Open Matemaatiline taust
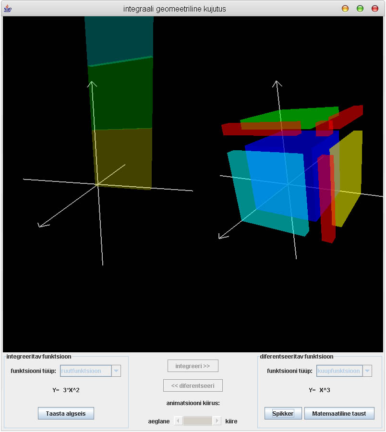 pyautogui.click(x=339, y=413)
